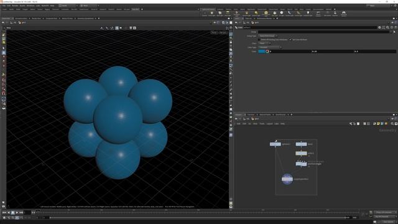Enable Delete All Existing Color Attributes checkbox
The image size is (398, 224).
259,40
